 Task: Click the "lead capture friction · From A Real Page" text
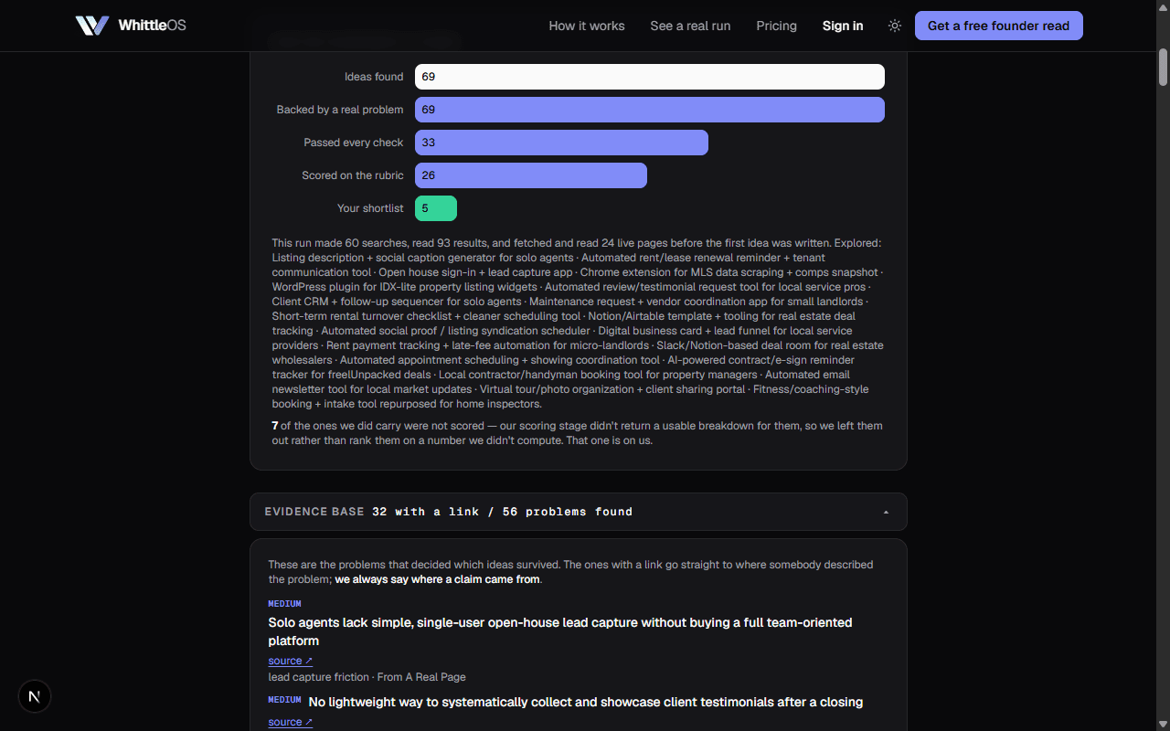click(367, 677)
